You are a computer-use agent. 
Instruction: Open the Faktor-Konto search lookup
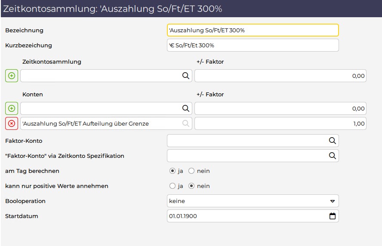click(332, 141)
